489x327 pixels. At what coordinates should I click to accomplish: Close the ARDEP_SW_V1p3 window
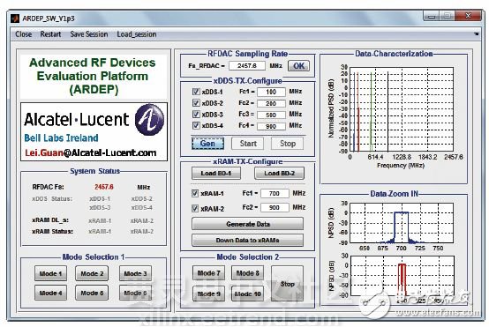[x=468, y=16]
